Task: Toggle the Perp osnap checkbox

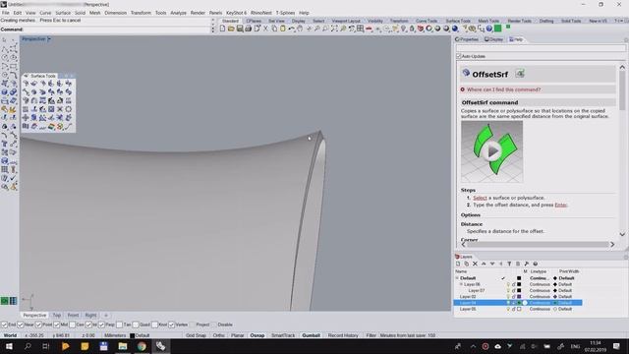Action: 101,324
